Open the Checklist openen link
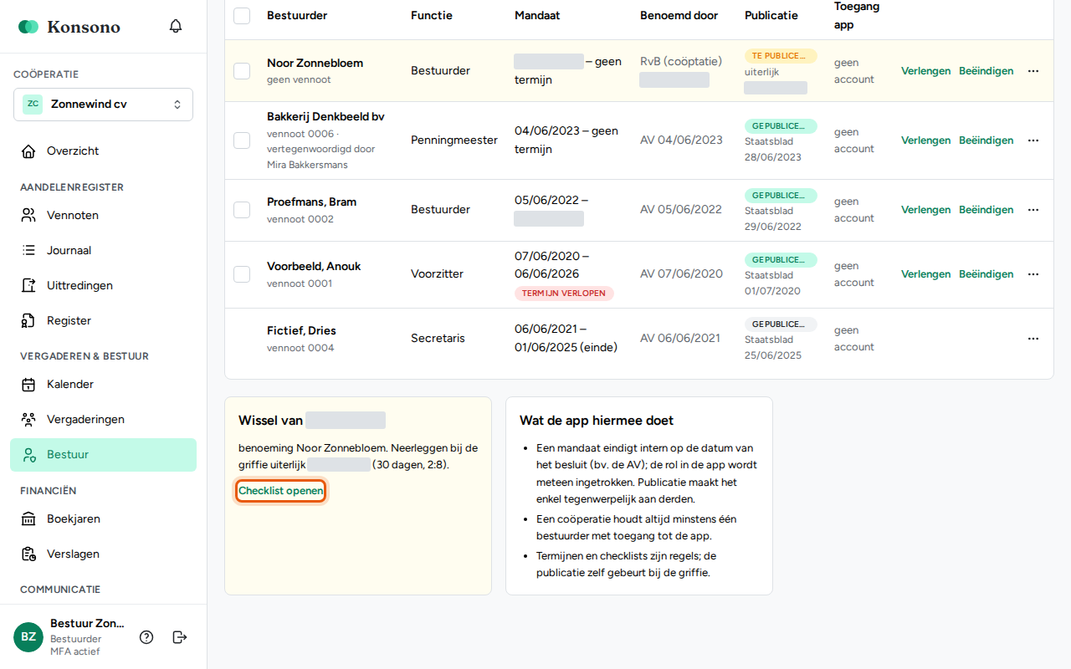1071x669 pixels. [x=281, y=491]
